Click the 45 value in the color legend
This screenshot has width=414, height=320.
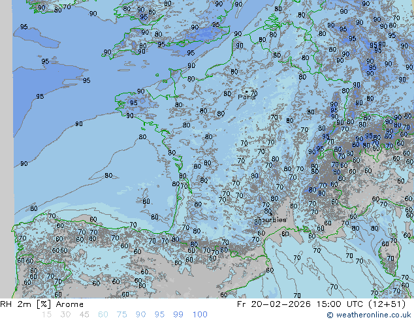point(84,315)
